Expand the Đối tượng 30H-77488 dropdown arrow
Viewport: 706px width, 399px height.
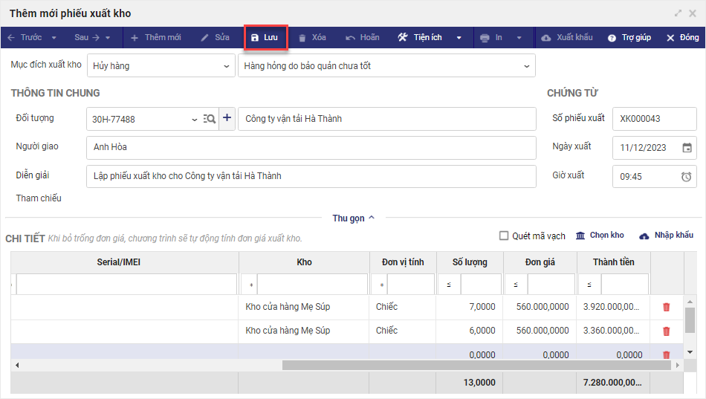(195, 119)
